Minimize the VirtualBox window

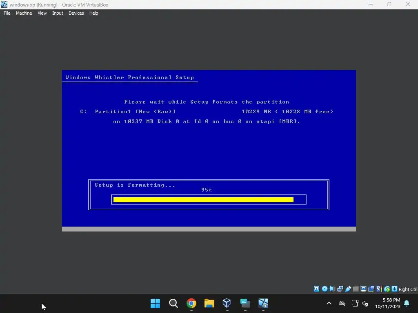tap(371, 4)
